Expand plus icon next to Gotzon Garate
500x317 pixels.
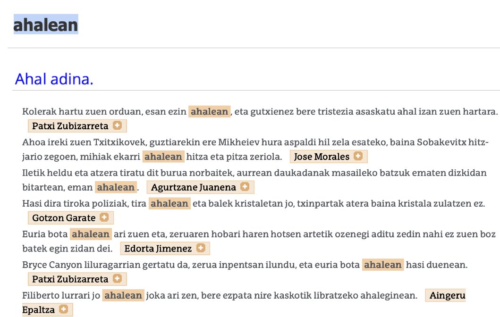pyautogui.click(x=104, y=217)
